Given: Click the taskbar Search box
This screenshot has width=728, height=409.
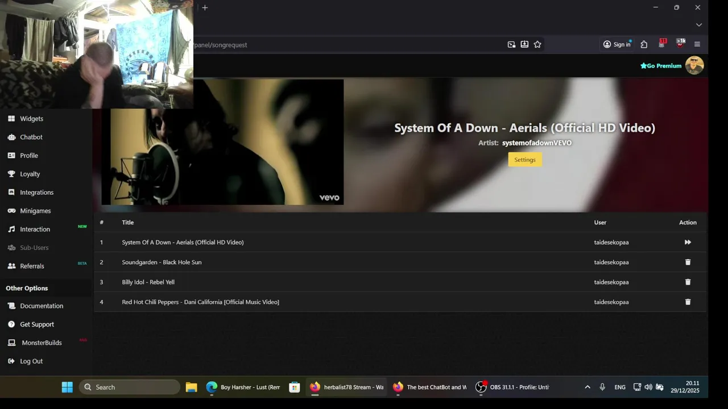Looking at the screenshot, I should tap(130, 387).
